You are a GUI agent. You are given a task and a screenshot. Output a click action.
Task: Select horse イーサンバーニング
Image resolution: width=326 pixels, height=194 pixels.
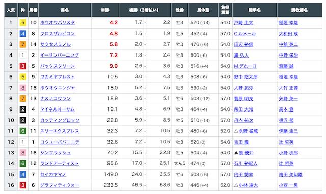tap(60, 55)
